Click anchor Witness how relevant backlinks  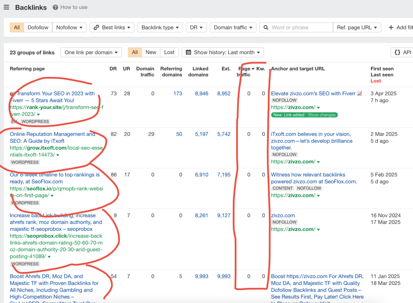pos(314,178)
